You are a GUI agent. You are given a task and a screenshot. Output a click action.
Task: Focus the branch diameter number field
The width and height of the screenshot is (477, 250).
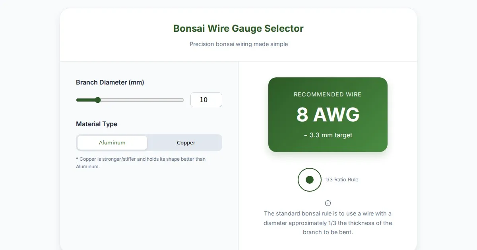206,100
